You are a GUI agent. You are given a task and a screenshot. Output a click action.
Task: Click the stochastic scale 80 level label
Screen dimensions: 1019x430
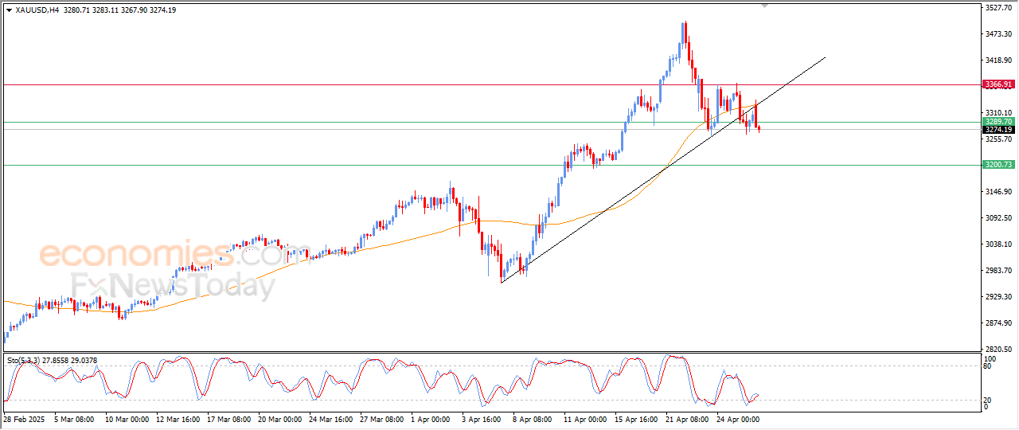(990, 366)
